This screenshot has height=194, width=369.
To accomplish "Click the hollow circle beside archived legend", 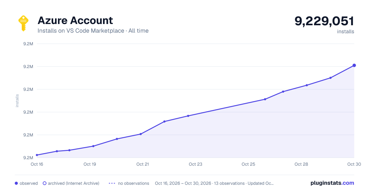I will (44, 183).
